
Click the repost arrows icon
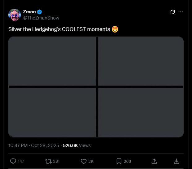click(x=48, y=161)
